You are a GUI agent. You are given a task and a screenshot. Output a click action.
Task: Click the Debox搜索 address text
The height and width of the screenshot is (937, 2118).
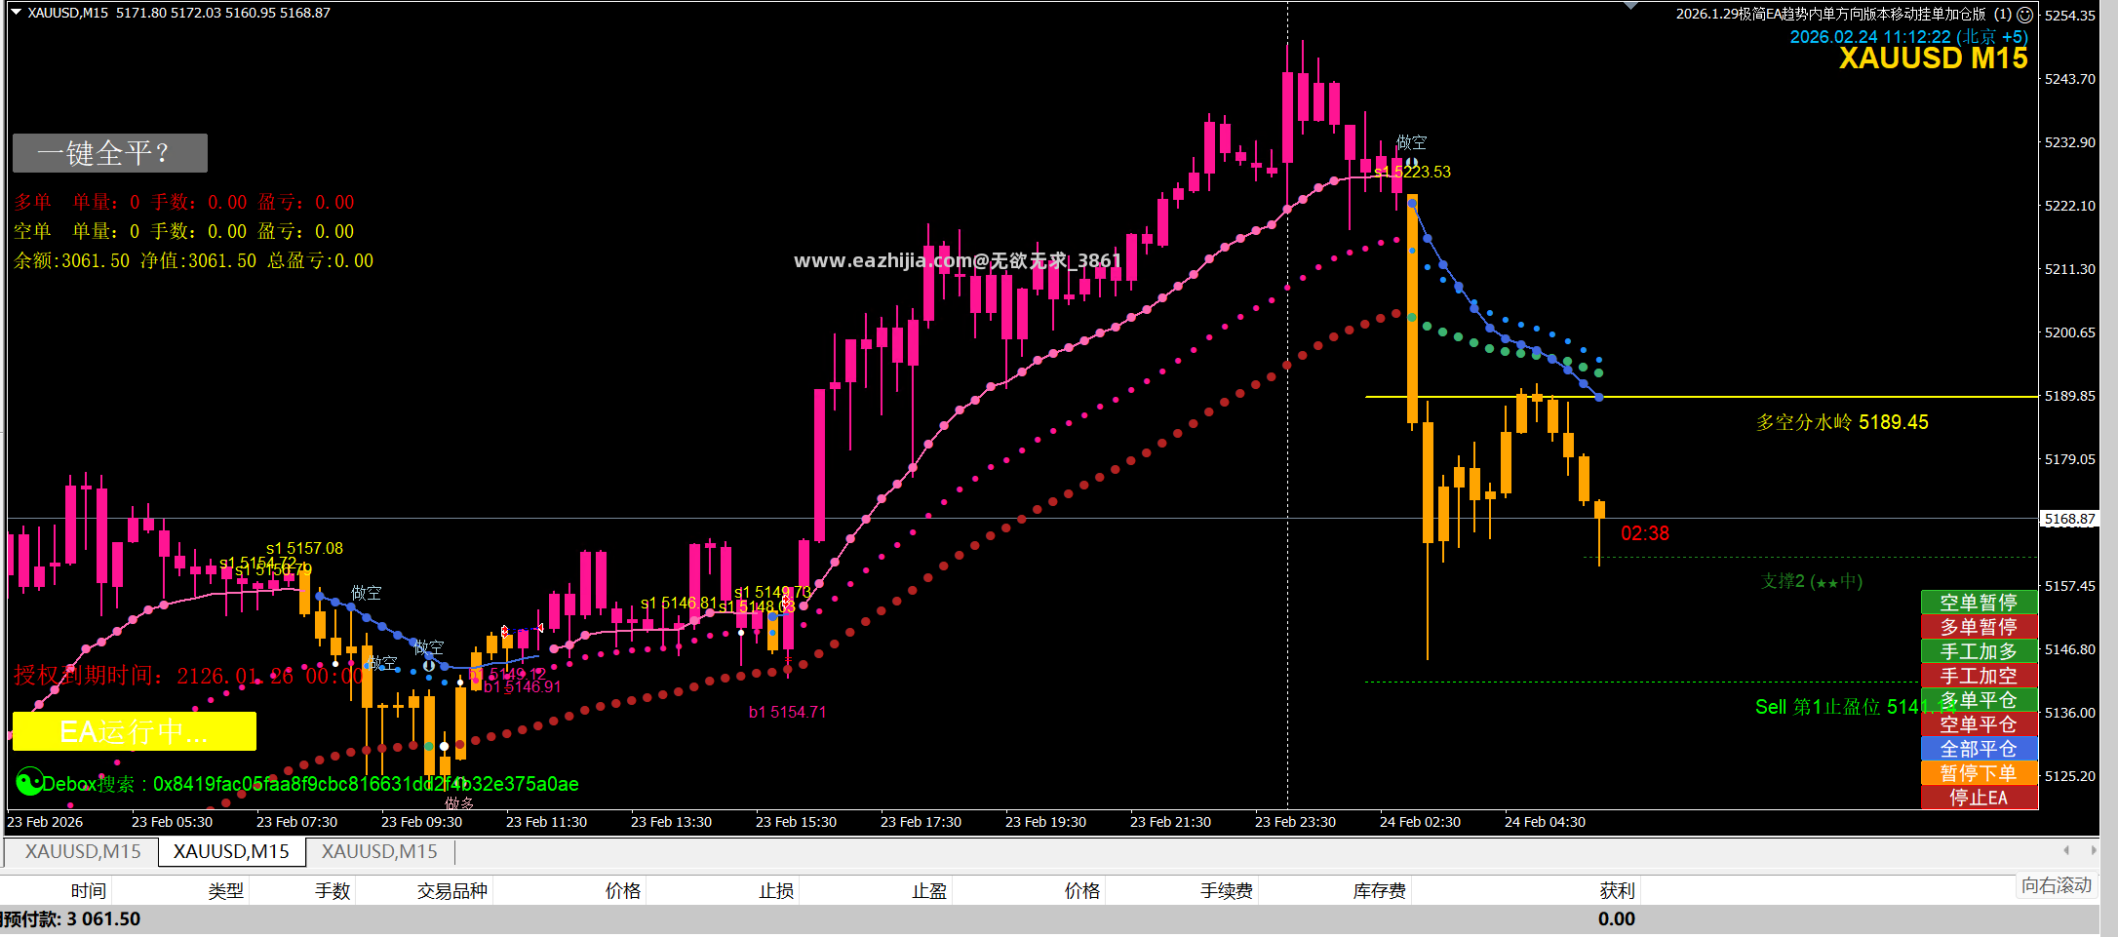pyautogui.click(x=310, y=784)
